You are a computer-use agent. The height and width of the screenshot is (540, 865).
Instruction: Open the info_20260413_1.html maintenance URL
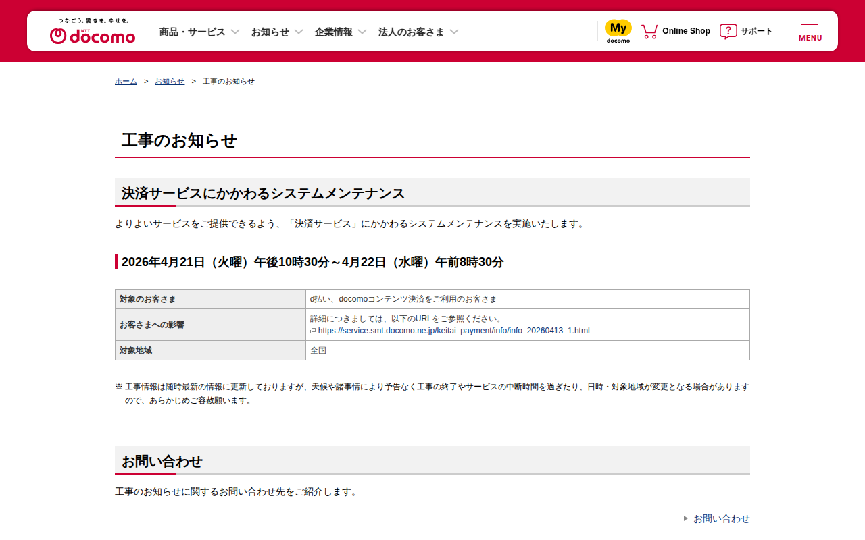pyautogui.click(x=453, y=331)
